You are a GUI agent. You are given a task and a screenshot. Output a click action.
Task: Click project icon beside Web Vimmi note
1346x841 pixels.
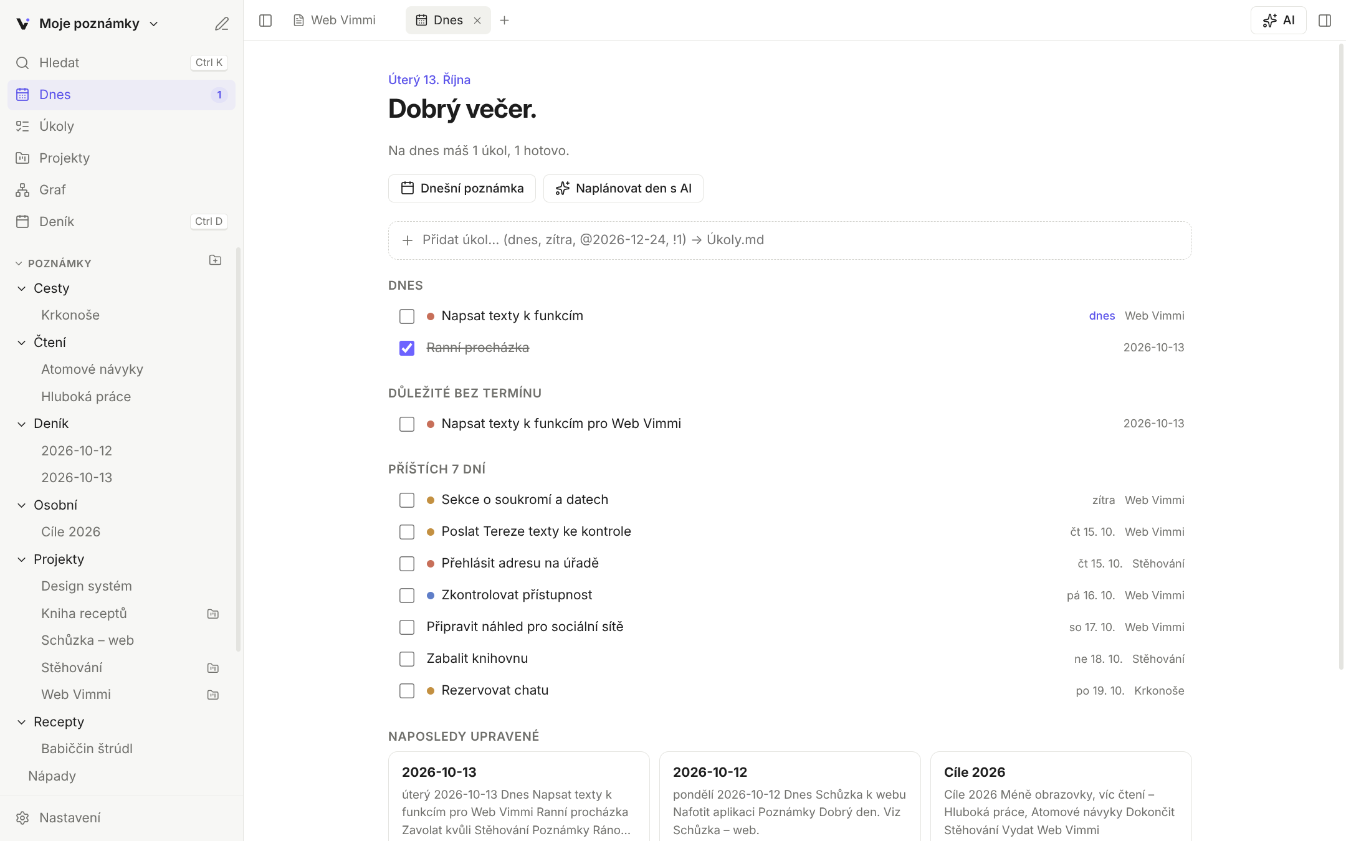click(213, 695)
